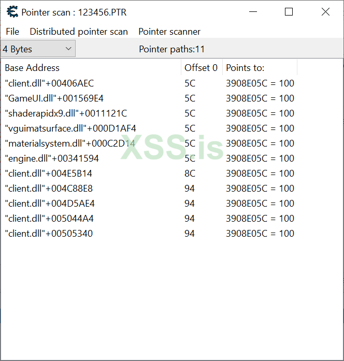The height and width of the screenshot is (361, 344).
Task: Select the "client.dll"+00406AEC pointer row
Action: (49, 83)
